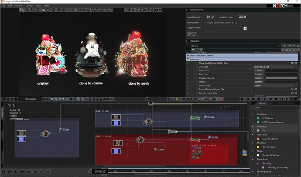Open the Presets dropdown
The height and width of the screenshot is (177, 301).
279,46
